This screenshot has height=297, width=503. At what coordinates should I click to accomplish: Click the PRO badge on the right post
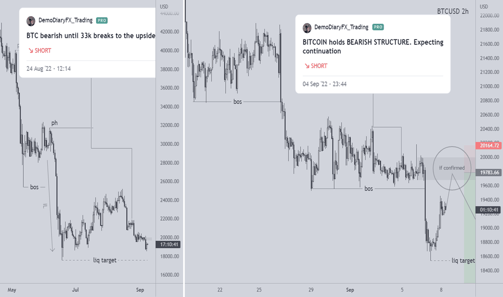coord(378,28)
